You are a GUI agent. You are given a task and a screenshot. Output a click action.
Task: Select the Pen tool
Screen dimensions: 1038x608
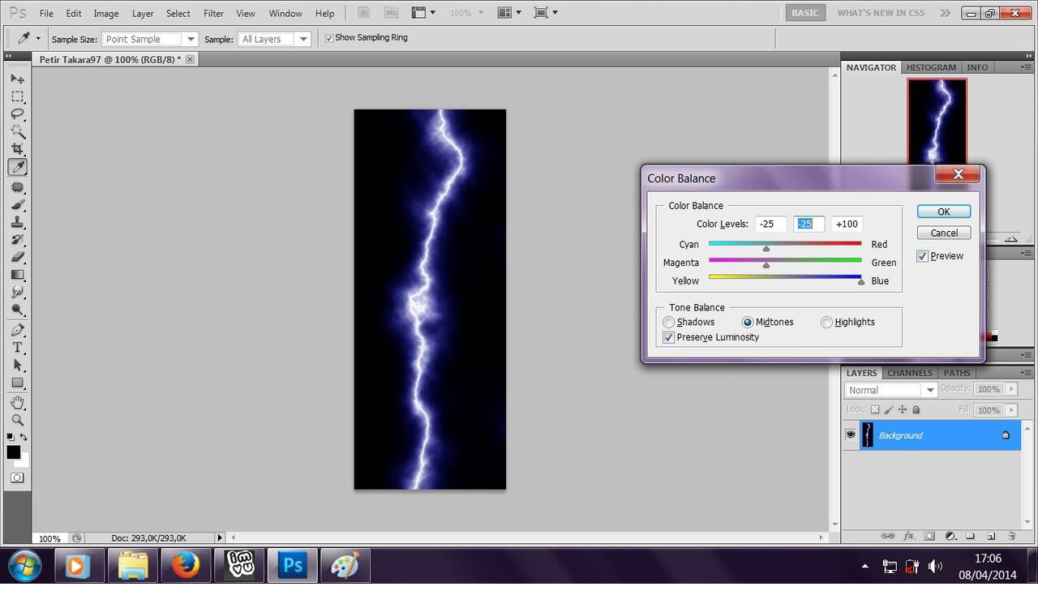click(x=17, y=330)
